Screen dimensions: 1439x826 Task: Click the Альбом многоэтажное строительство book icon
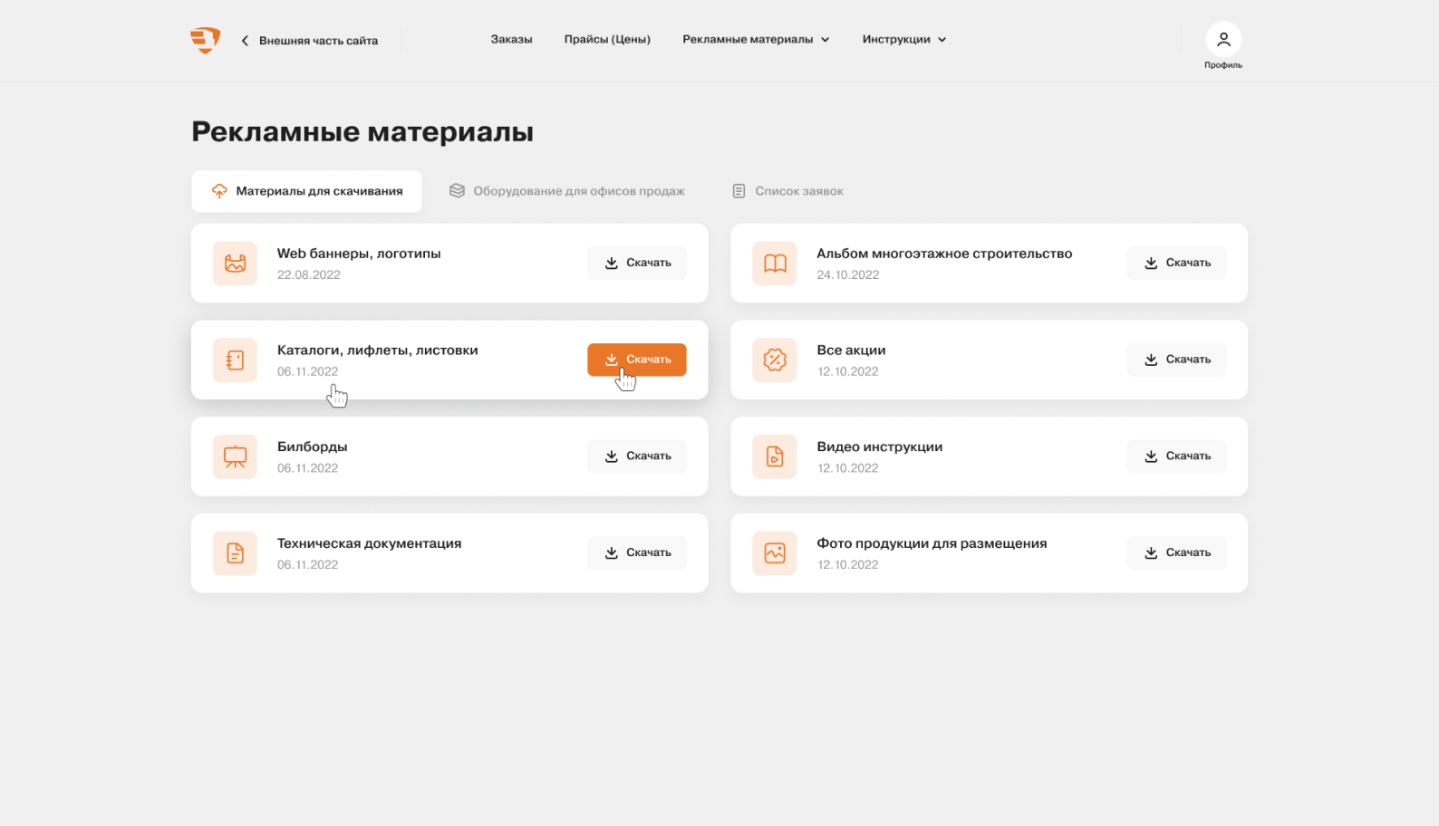[775, 264]
